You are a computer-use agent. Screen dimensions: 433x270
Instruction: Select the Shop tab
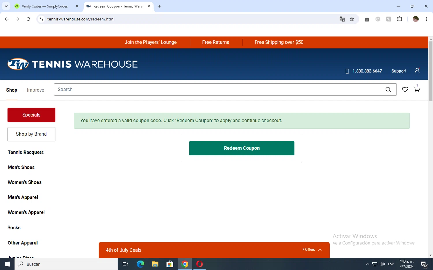pyautogui.click(x=12, y=90)
